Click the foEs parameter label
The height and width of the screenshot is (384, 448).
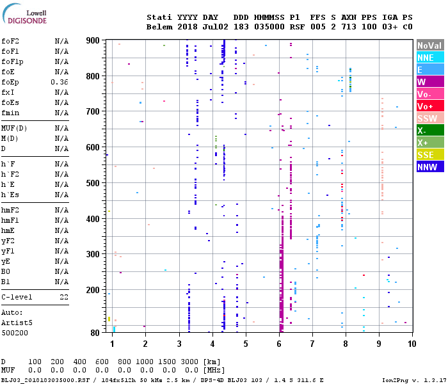(x=10, y=103)
